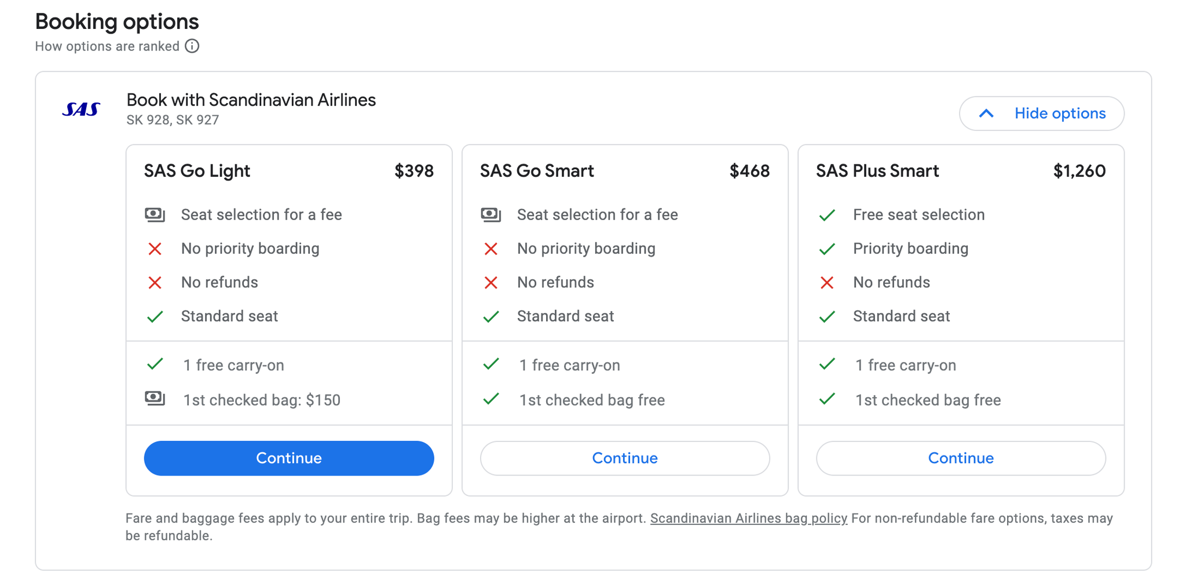Screen dimensions: 1186x574
Task: Click the red X for 'No refunds' on Go Smart
Action: (x=491, y=283)
